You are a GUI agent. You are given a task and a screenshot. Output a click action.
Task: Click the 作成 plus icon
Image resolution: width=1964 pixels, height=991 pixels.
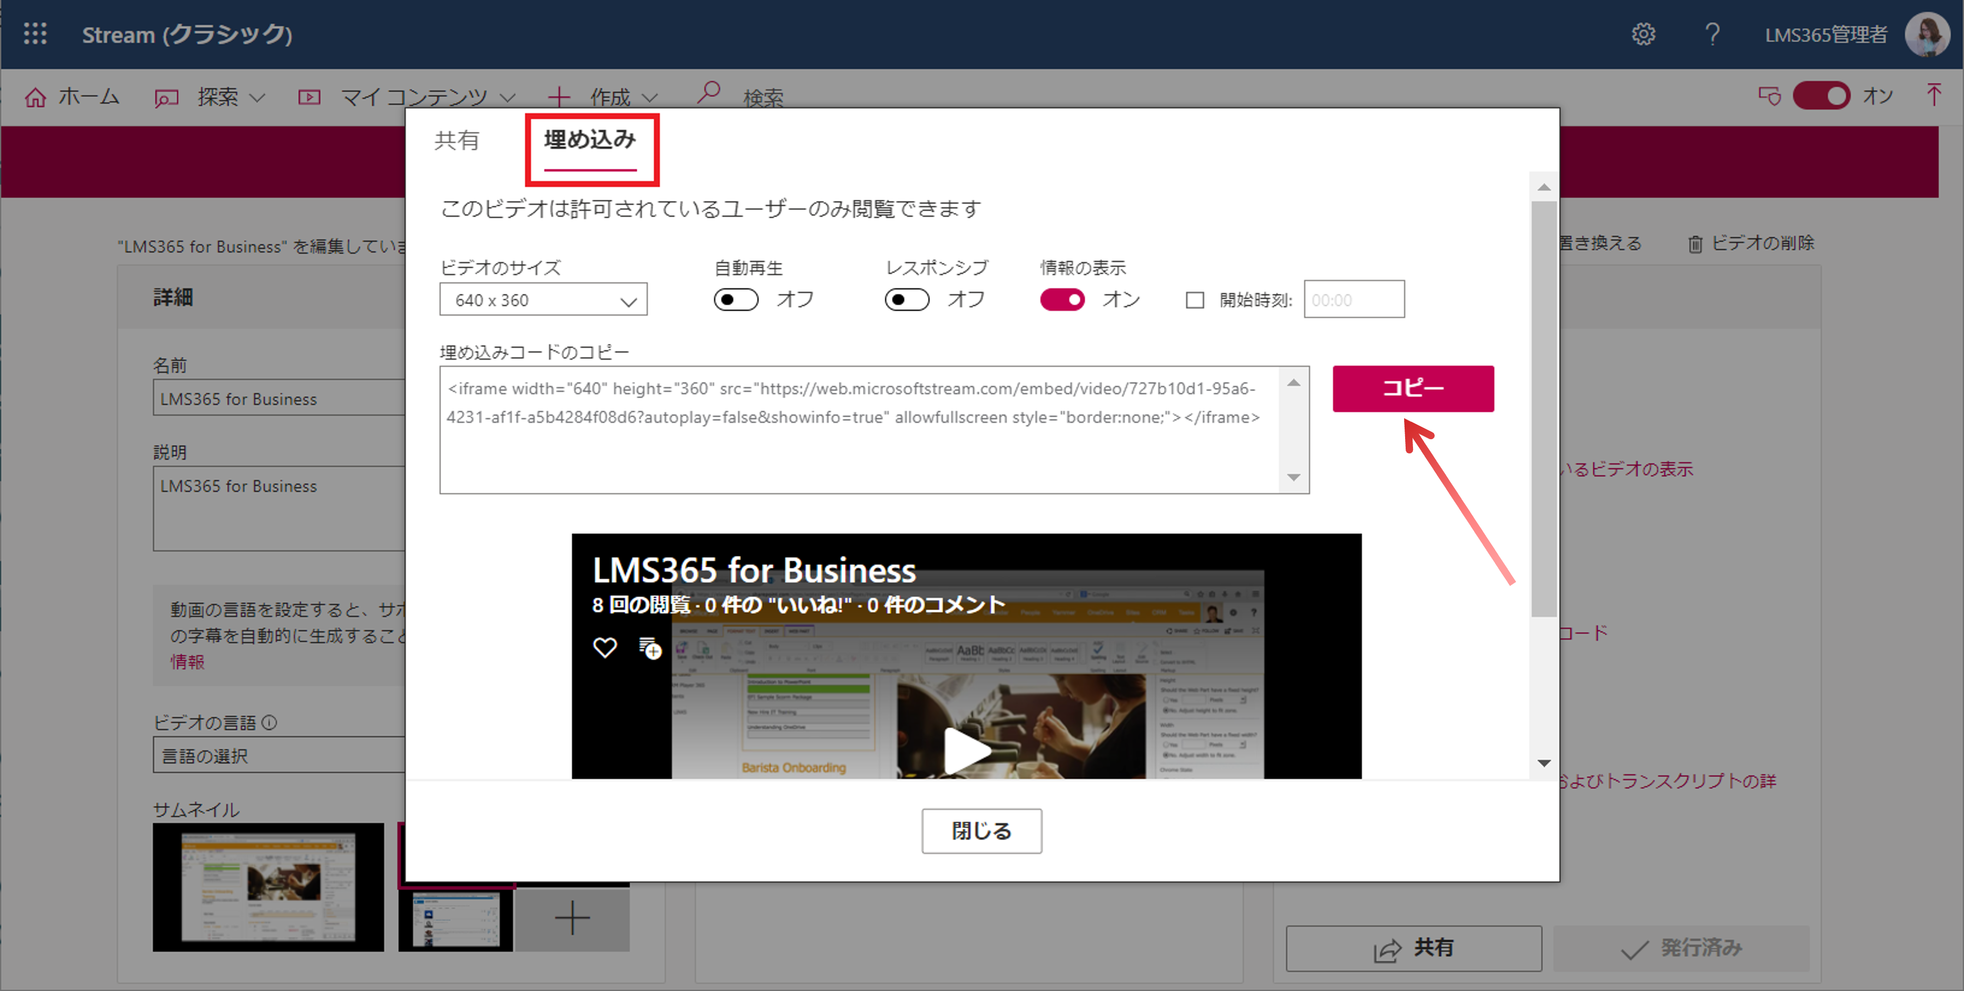pyautogui.click(x=559, y=97)
